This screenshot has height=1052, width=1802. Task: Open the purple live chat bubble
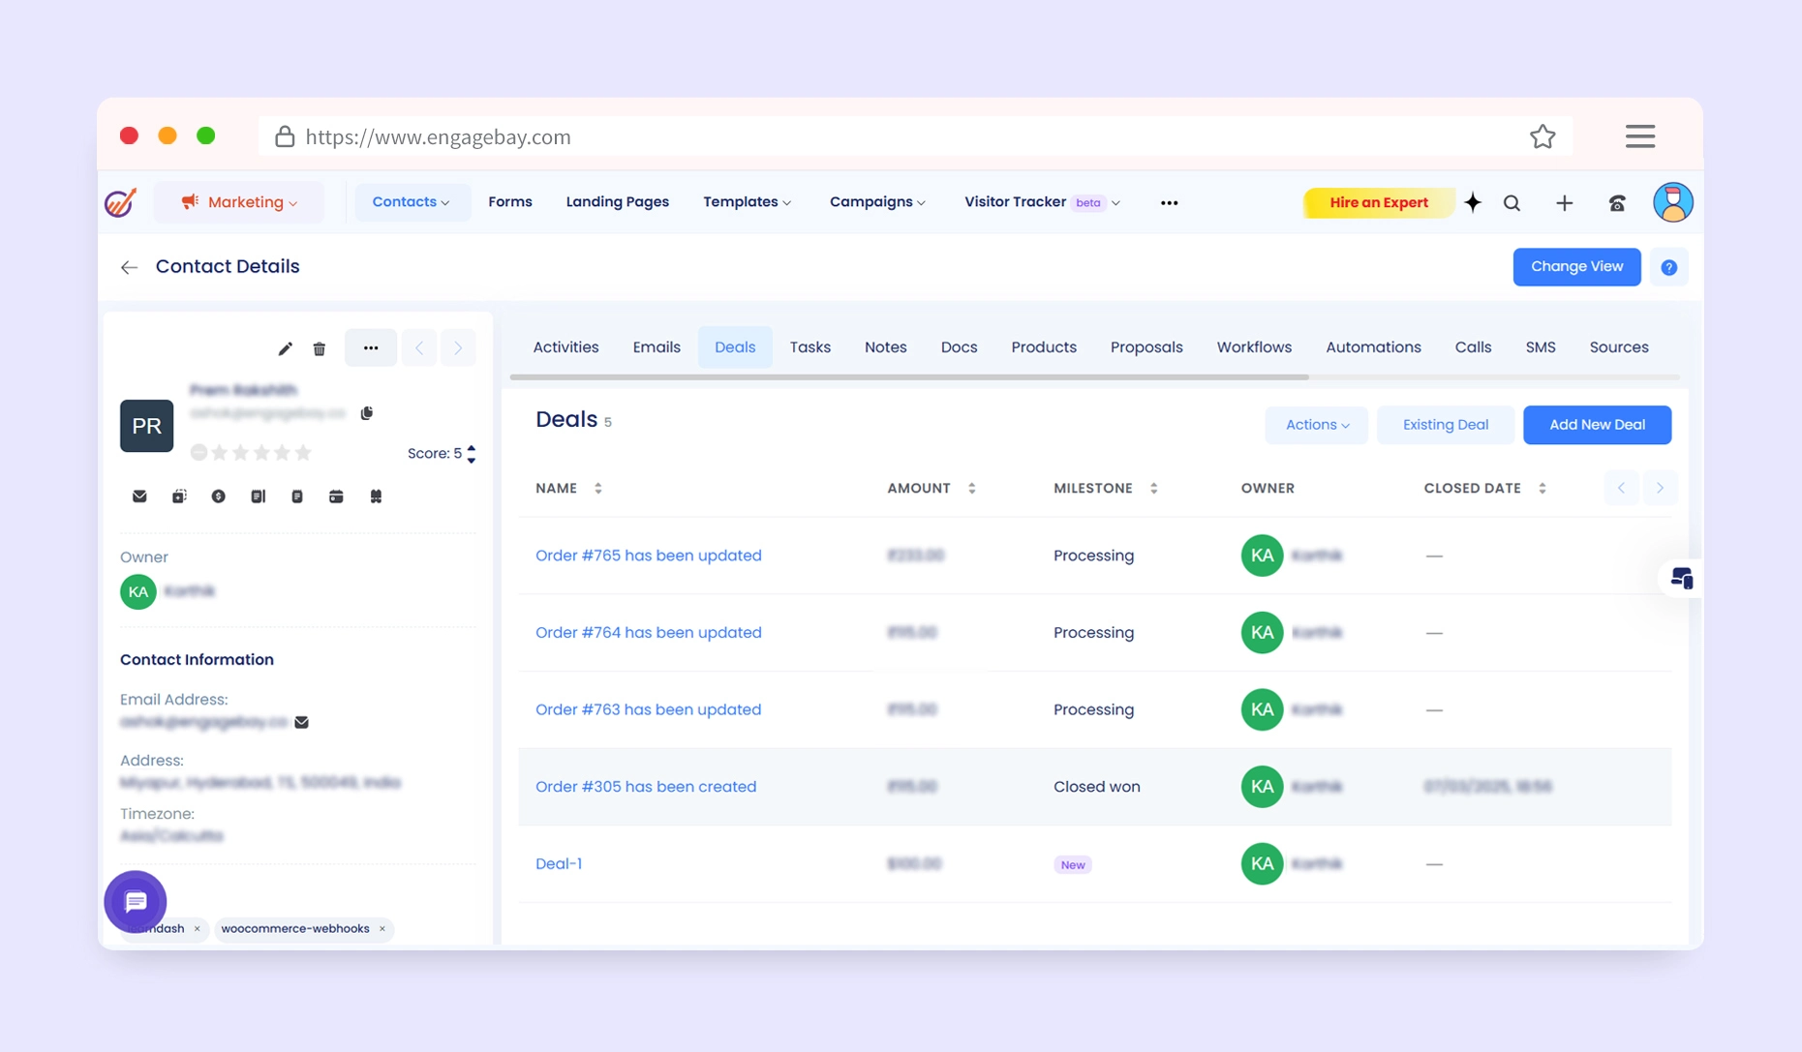point(136,902)
